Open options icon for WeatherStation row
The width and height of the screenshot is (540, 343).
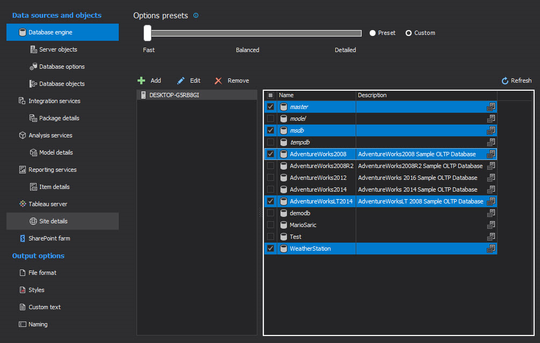tap(491, 249)
